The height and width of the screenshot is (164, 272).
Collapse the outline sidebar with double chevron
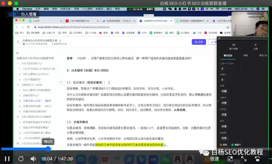pos(17,53)
